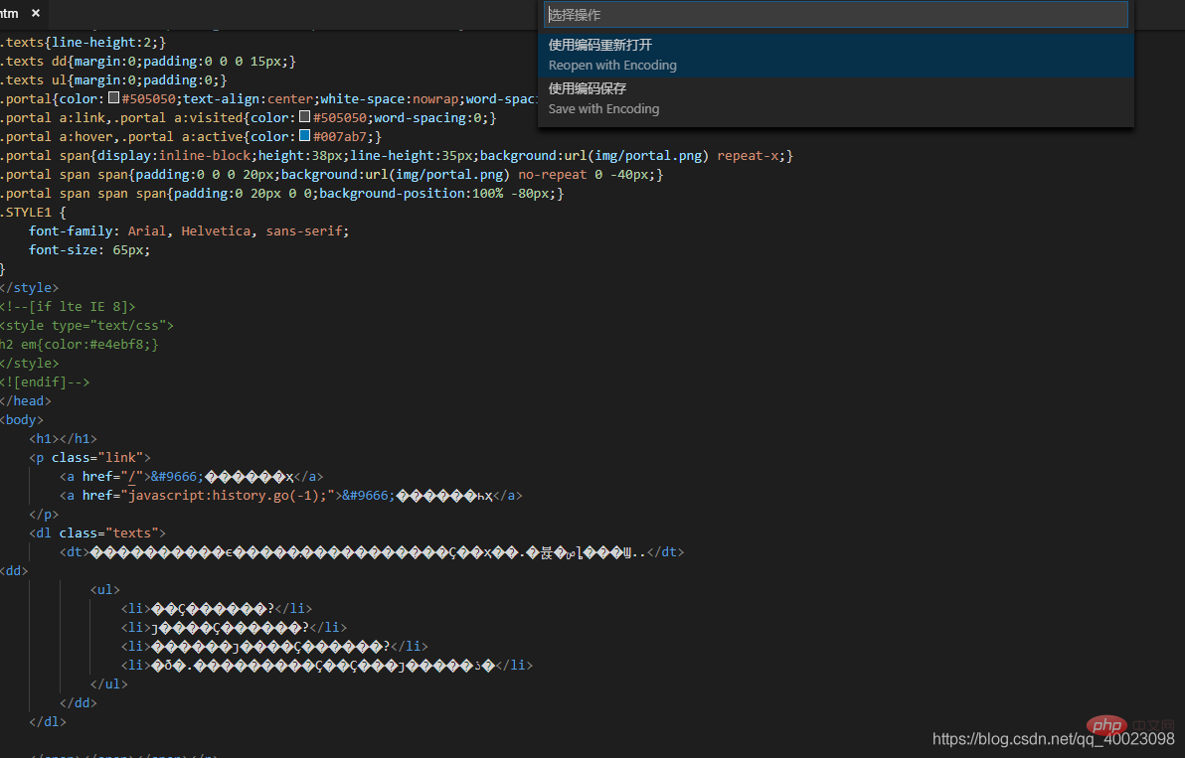
Task: Switch to the htm file tab
Action: [x=10, y=14]
